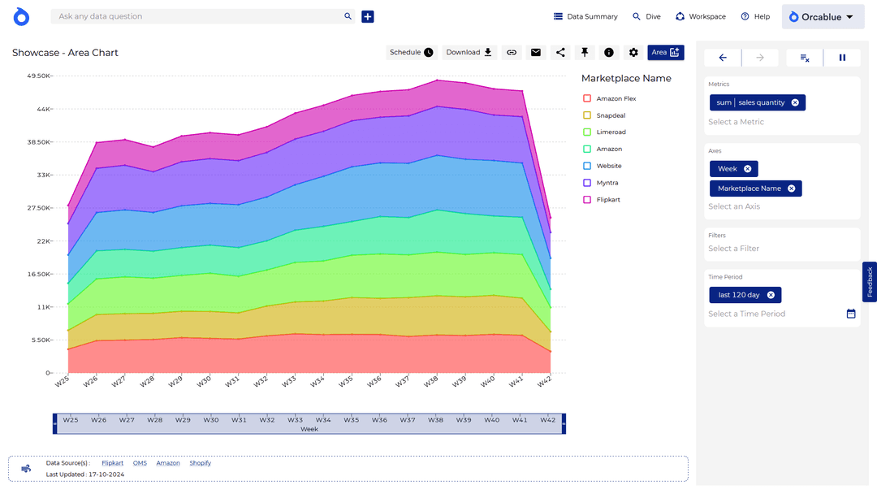Click the Schedule button
The width and height of the screenshot is (877, 494).
(411, 53)
